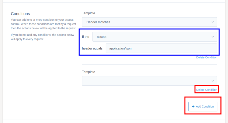This screenshot has height=123, width=228.
Task: Click the second "Template" label
Action: [x=88, y=72]
